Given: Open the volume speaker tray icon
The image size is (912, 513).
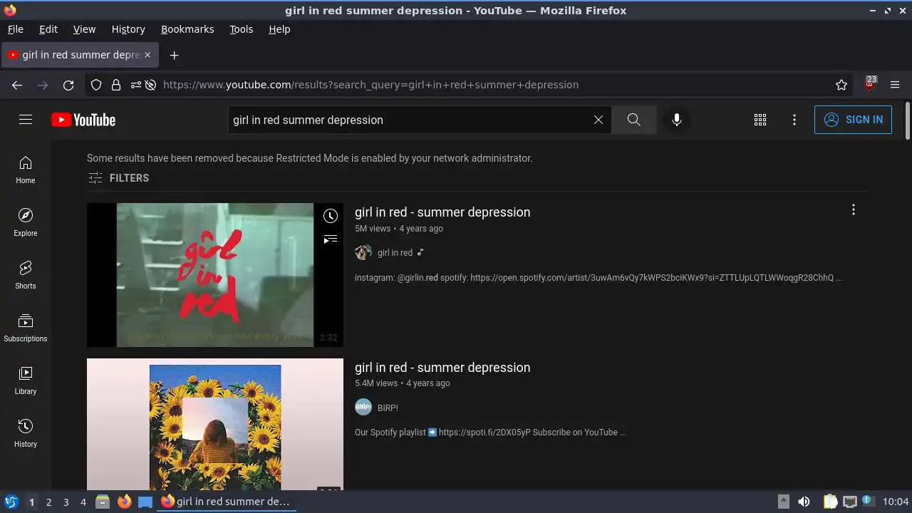Looking at the screenshot, I should [x=804, y=502].
